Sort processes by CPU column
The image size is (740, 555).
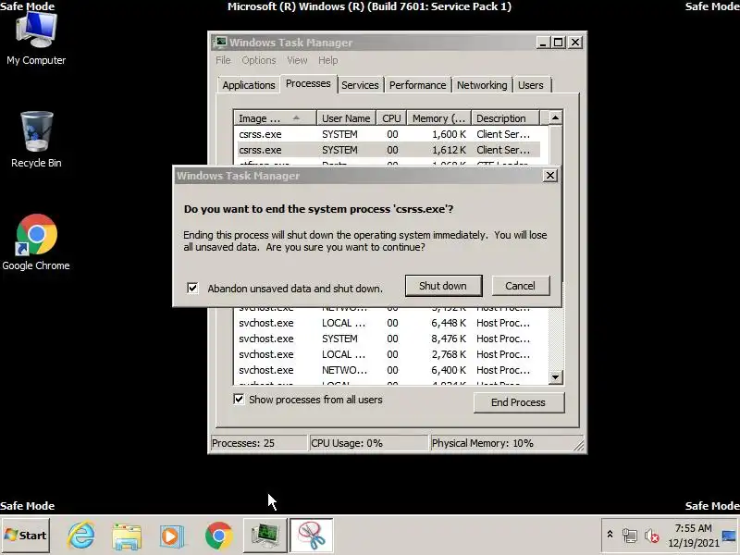point(391,118)
